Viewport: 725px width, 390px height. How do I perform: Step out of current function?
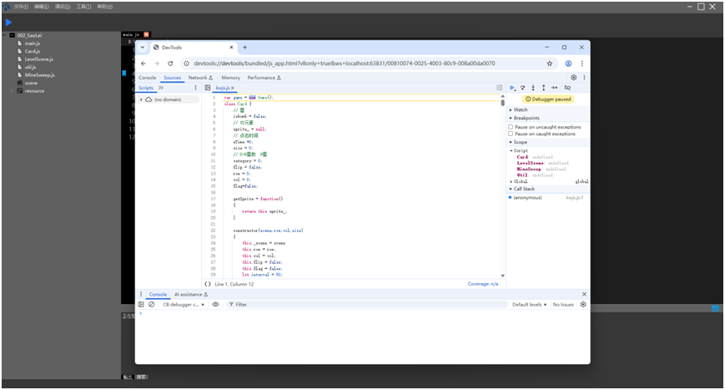pos(543,88)
